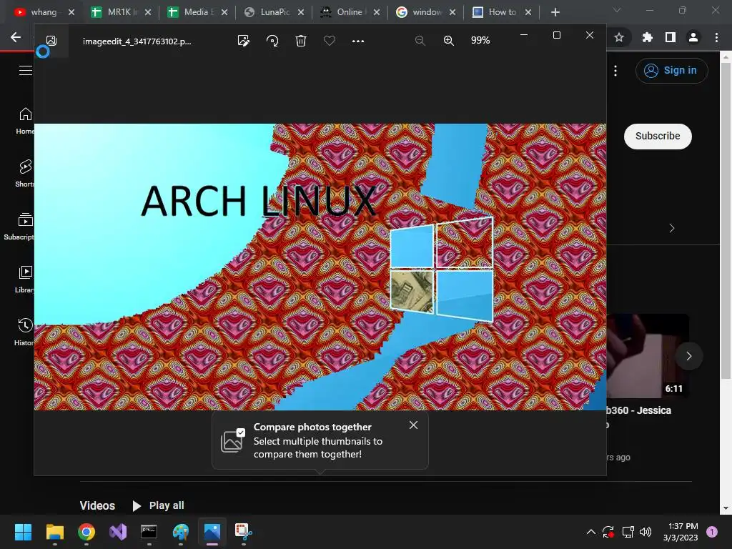Open YouTube History in the sidebar
The image size is (732, 549).
point(24,332)
